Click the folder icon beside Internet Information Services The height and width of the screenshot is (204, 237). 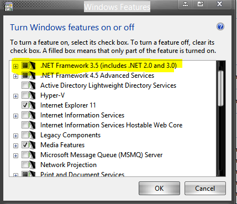coord(32,115)
